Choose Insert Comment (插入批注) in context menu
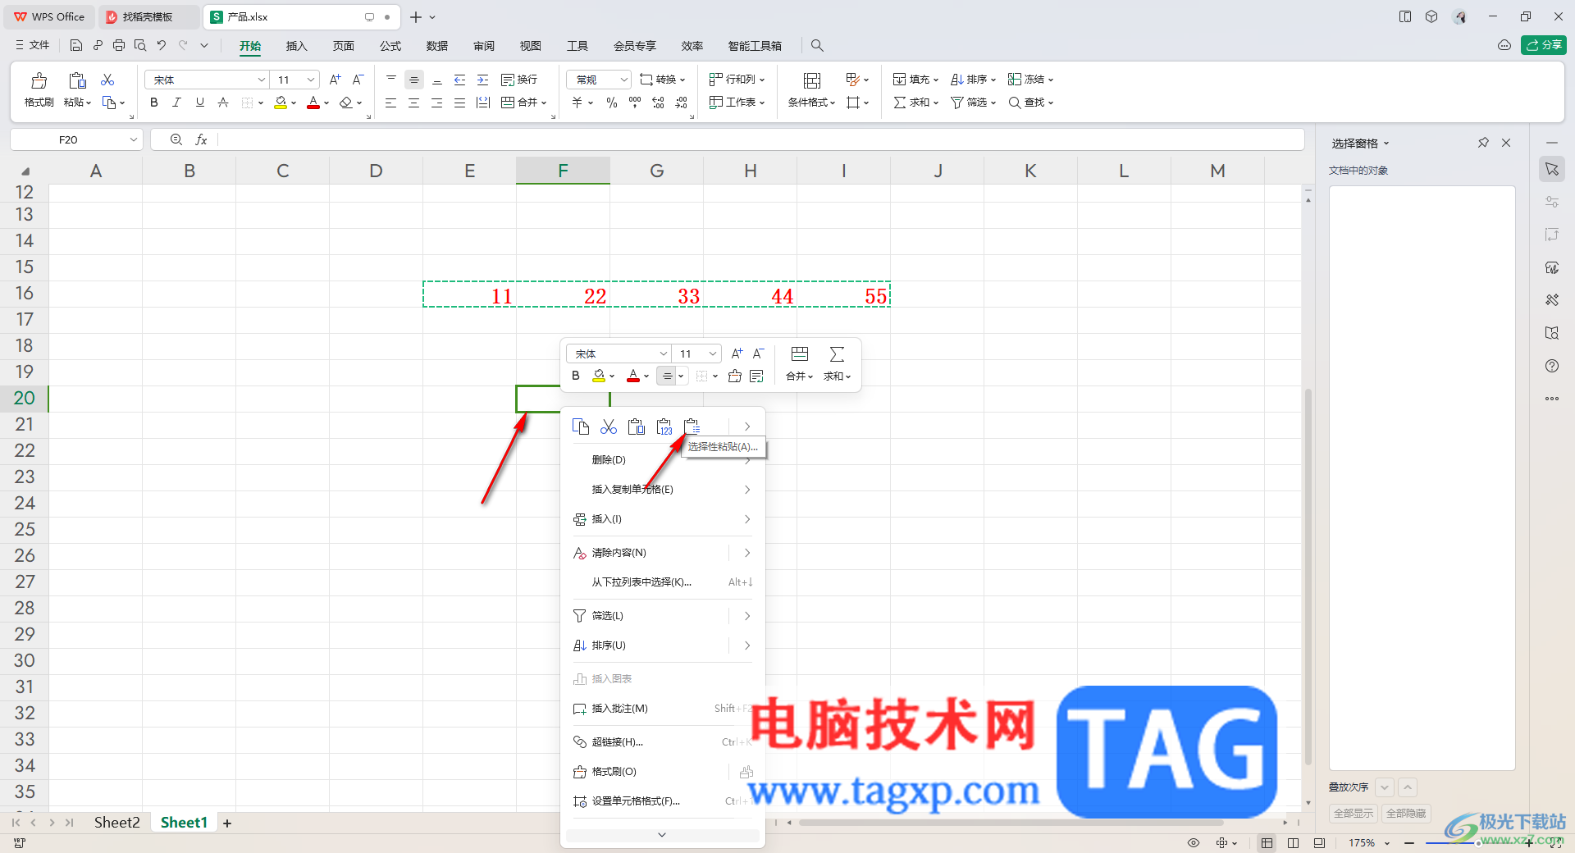Image resolution: width=1575 pixels, height=853 pixels. coord(662,709)
